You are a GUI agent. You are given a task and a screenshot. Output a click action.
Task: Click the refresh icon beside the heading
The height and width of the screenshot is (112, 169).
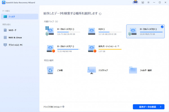(100, 14)
